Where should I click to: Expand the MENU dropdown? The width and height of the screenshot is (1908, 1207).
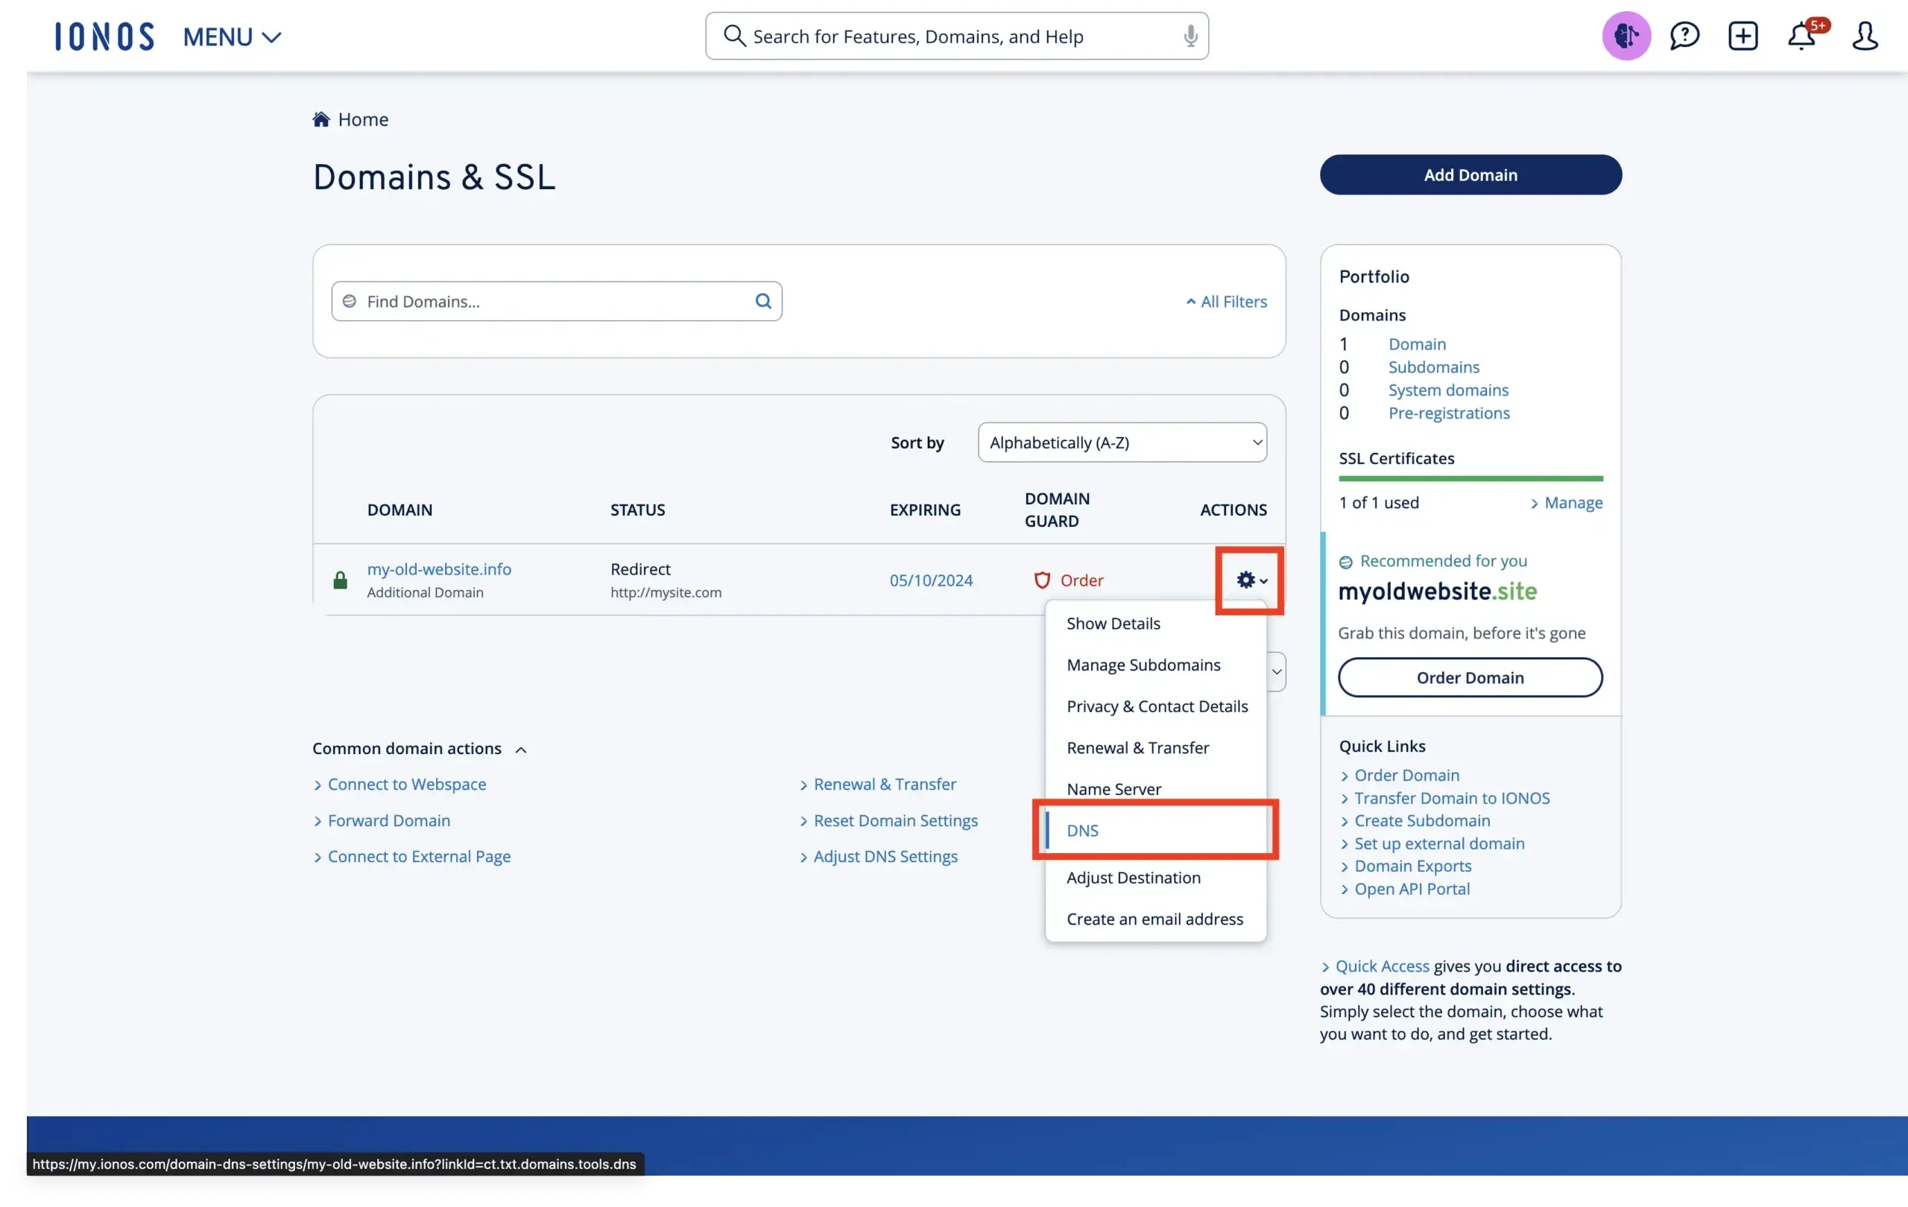231,37
